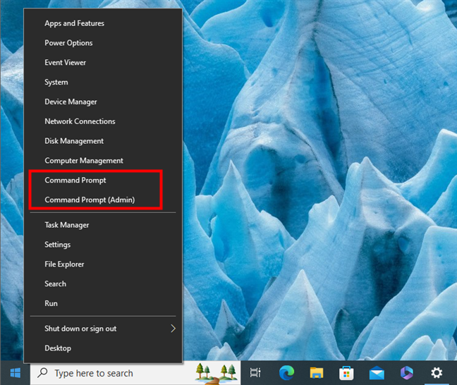Launch Command Prompt (Admin)
This screenshot has height=385, width=457.
point(103,200)
